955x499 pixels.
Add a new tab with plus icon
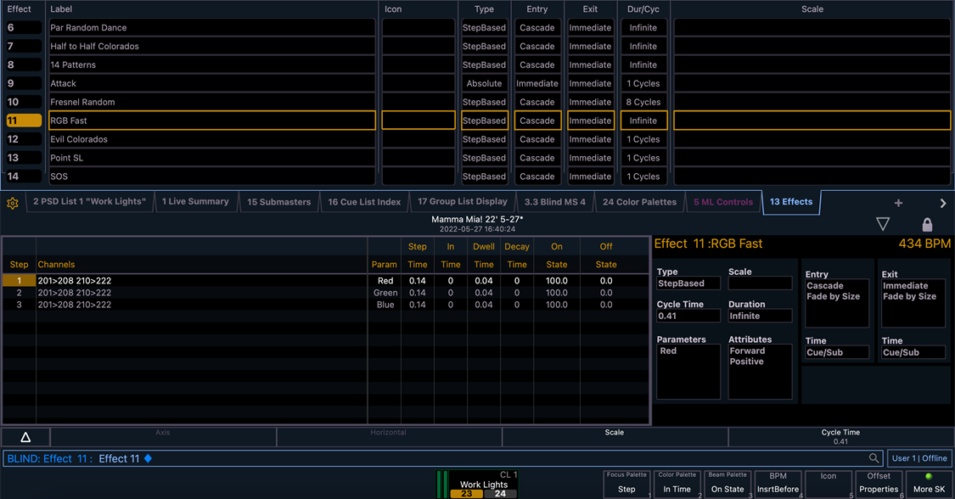(x=898, y=204)
